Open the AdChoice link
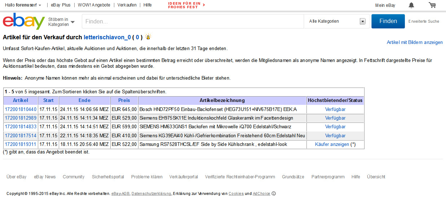Viewport: 446px width, 214px height. pyautogui.click(x=261, y=194)
